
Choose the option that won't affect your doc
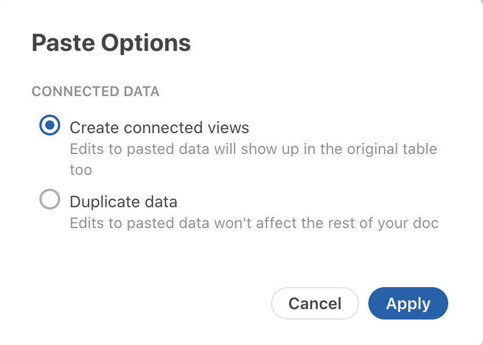click(x=50, y=200)
